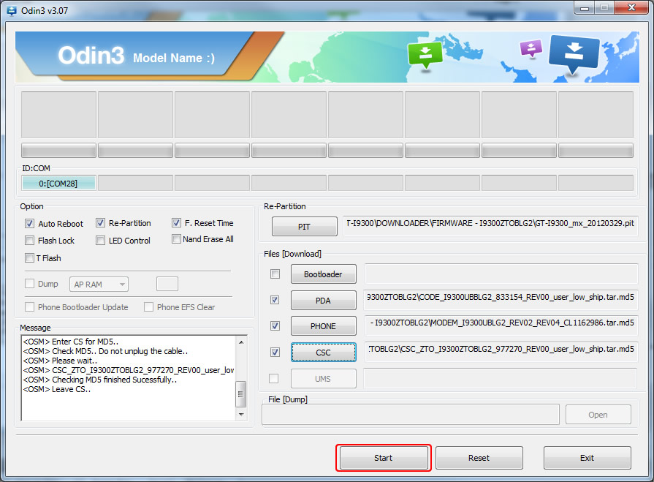The width and height of the screenshot is (654, 482).
Task: Click the PDA file path field
Action: [501, 300]
